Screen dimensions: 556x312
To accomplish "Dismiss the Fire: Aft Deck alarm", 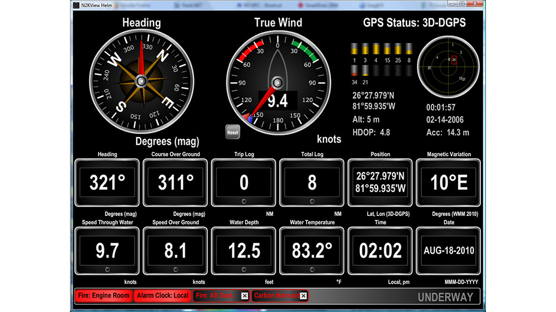I will point(244,296).
